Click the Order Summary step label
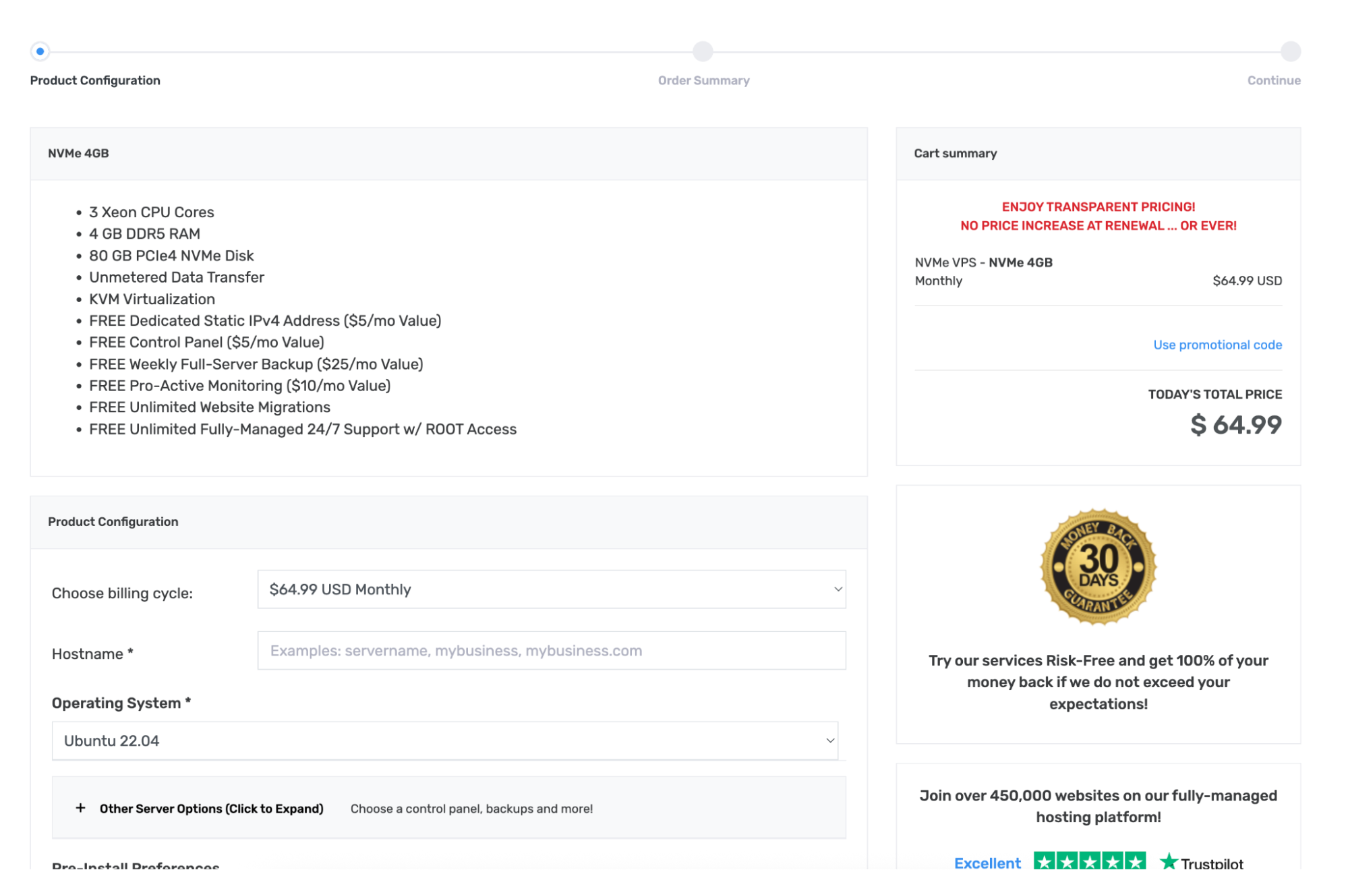 (x=703, y=80)
